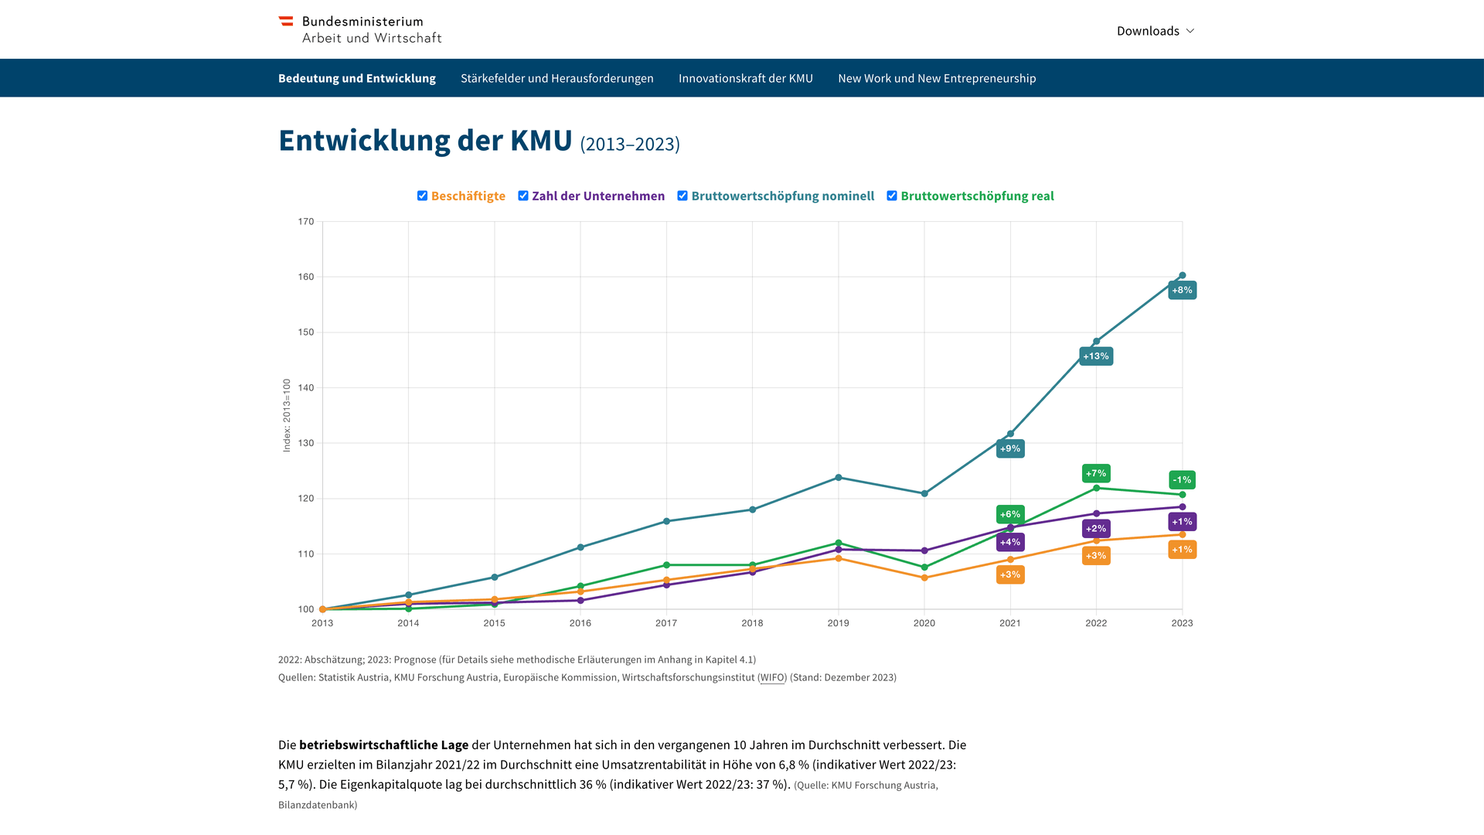1484x835 pixels.
Task: Select the +9% badge above 2021
Action: pos(1010,448)
